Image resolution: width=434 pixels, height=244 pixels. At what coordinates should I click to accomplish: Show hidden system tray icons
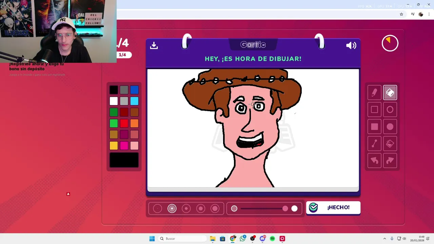point(384,239)
